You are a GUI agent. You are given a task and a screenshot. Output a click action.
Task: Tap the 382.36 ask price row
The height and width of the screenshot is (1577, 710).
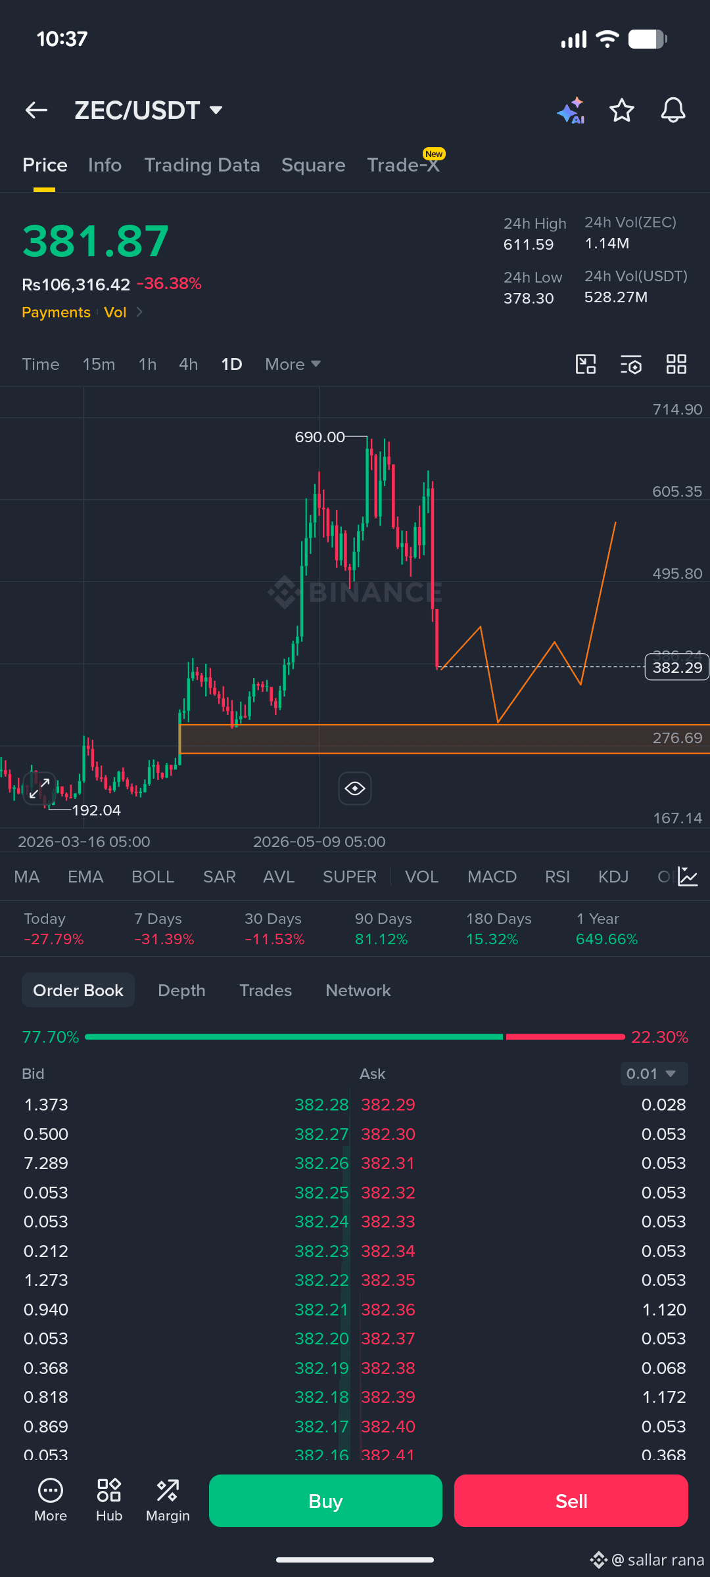click(388, 1310)
